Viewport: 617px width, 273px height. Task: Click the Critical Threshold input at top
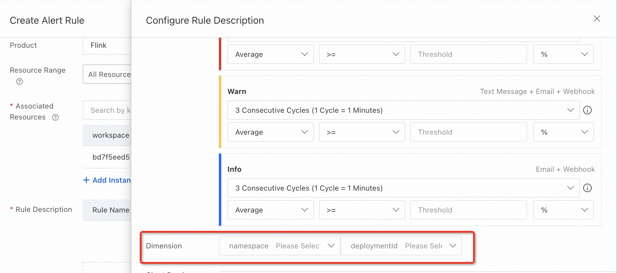(468, 54)
